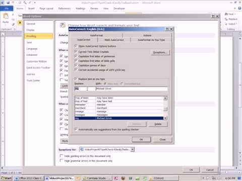Click the Format Painter brush icon
The width and height of the screenshot is (242, 181).
(13, 25)
